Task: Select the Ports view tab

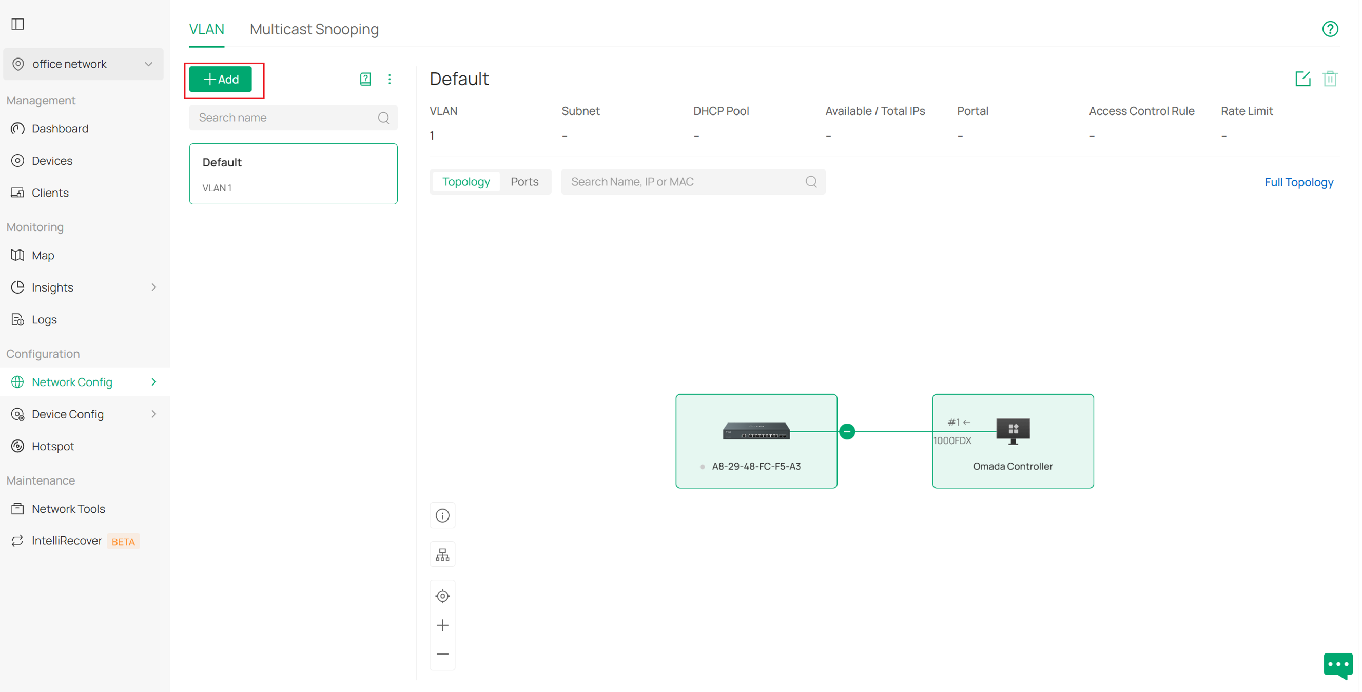Action: (x=524, y=182)
